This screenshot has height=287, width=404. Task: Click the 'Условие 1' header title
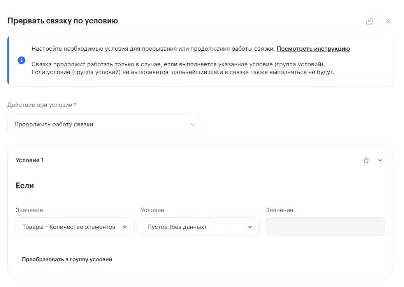pyautogui.click(x=30, y=160)
